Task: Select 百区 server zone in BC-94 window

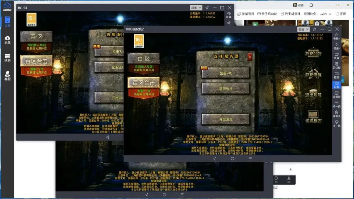Action: 36,37
